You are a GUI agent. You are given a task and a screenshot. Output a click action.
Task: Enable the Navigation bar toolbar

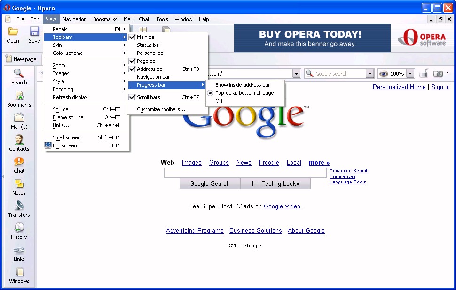pos(168,77)
